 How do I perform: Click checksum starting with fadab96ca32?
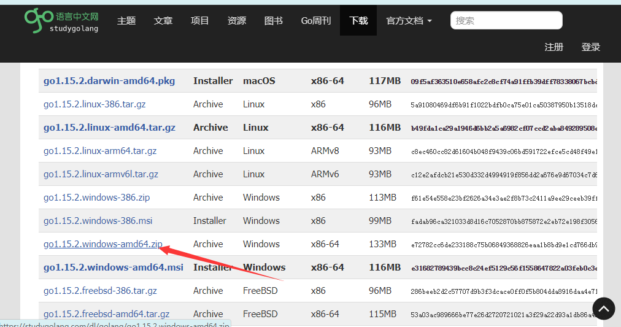[x=504, y=221]
